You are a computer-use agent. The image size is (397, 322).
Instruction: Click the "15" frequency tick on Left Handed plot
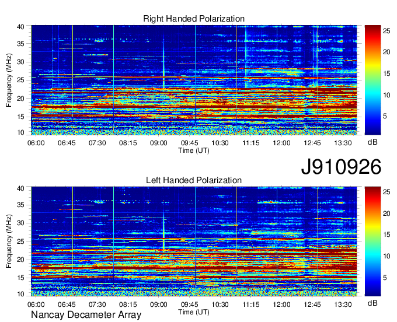pyautogui.click(x=20, y=278)
